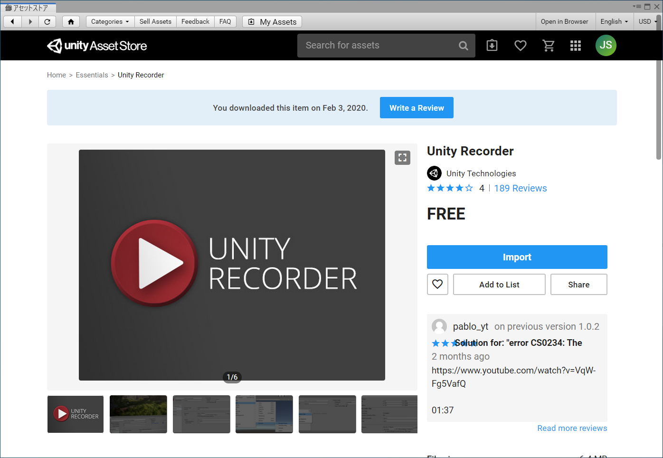Refresh the page with the reload icon
This screenshot has height=458, width=663.
47,21
